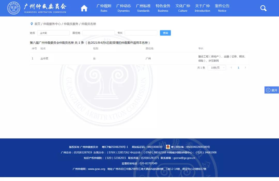
Task: Click the name 丛中笑 in result row
Action: pyautogui.click(x=44, y=58)
